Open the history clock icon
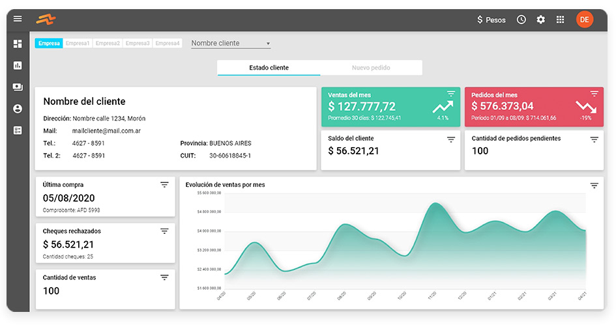 [x=521, y=20]
